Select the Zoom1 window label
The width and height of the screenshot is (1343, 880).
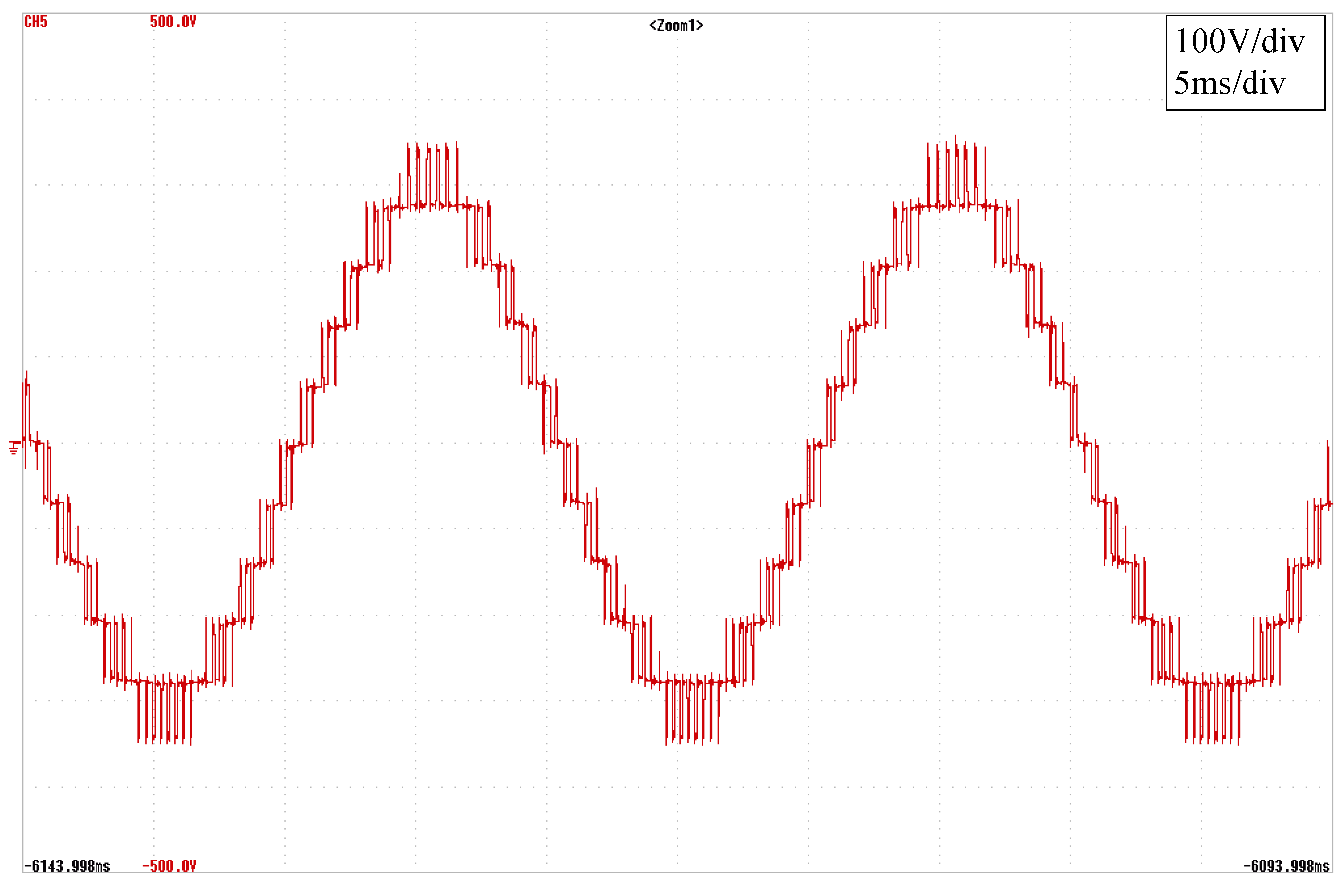point(675,25)
